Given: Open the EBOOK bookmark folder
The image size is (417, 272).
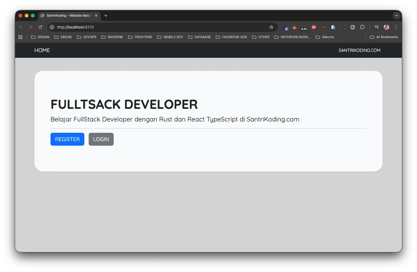Looking at the screenshot, I should pos(63,37).
